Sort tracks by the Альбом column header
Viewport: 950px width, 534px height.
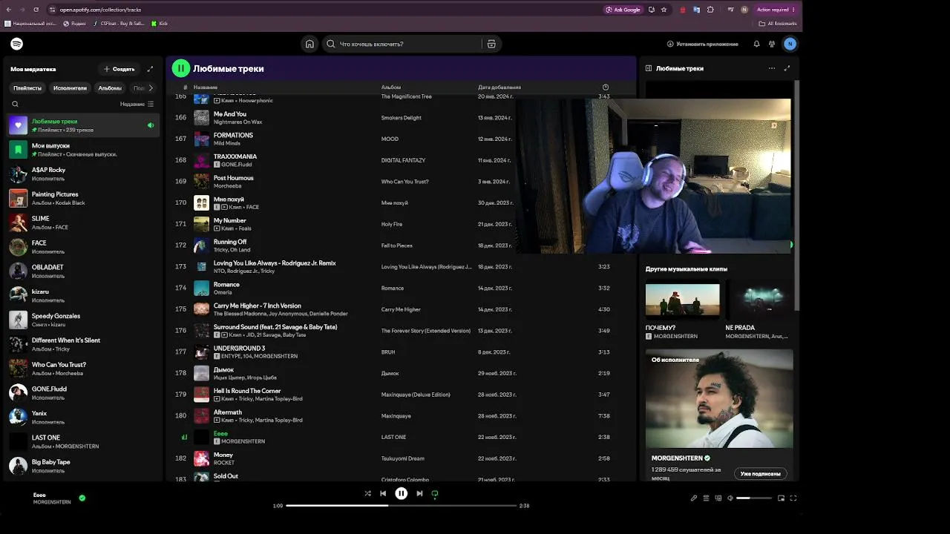391,88
